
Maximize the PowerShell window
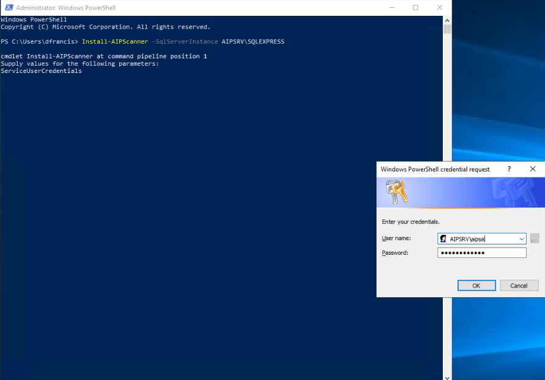point(415,7)
